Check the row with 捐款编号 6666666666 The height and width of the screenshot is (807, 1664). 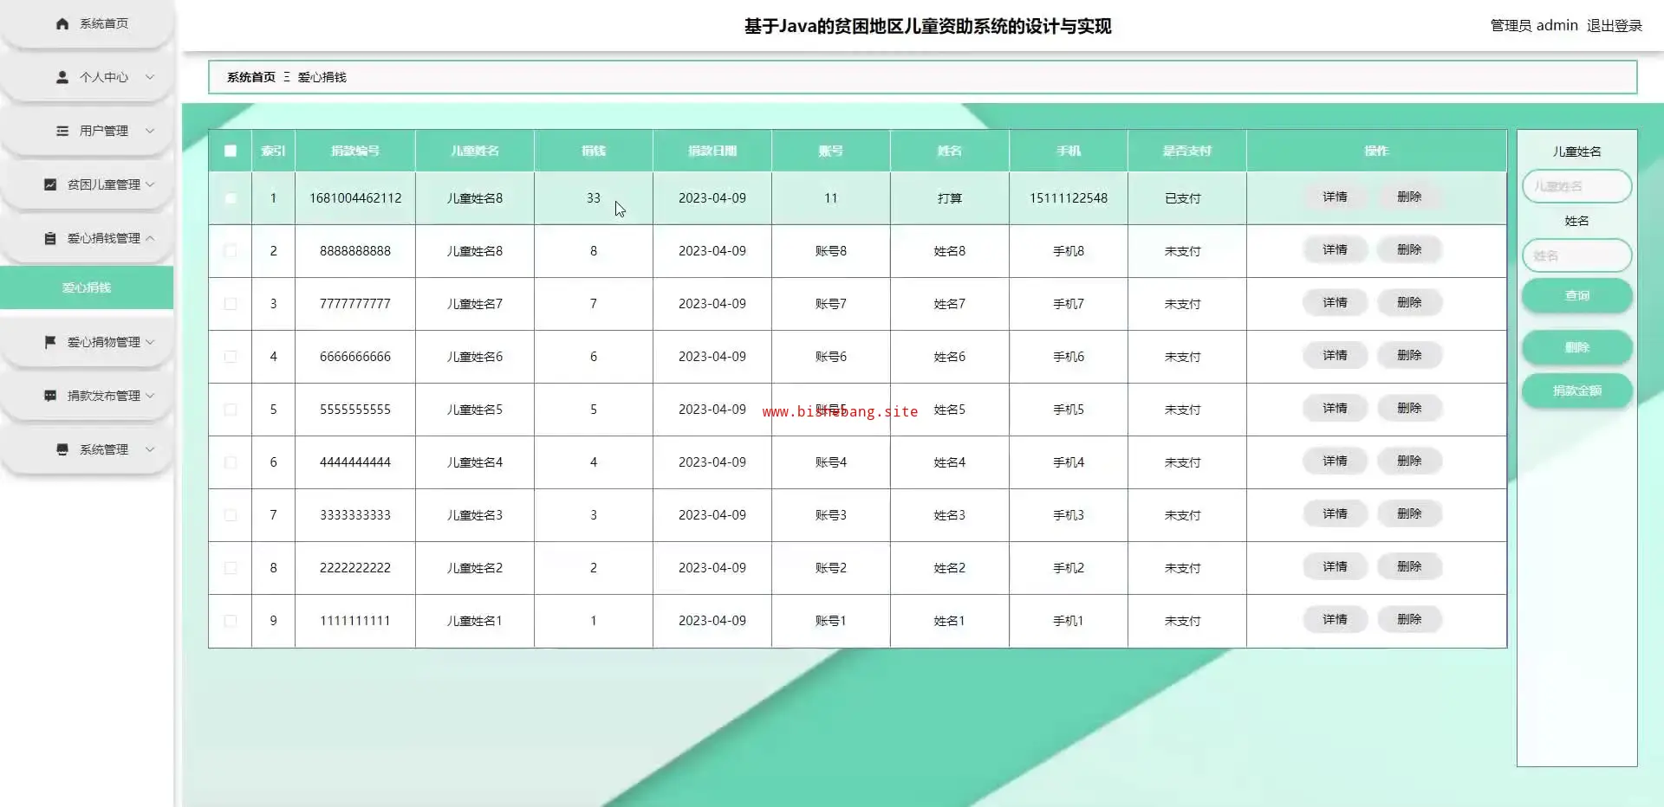(231, 357)
